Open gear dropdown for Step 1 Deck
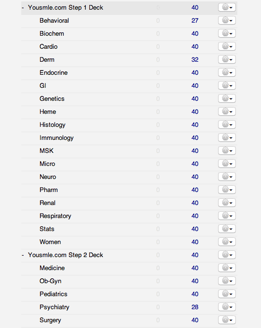 click(x=227, y=8)
